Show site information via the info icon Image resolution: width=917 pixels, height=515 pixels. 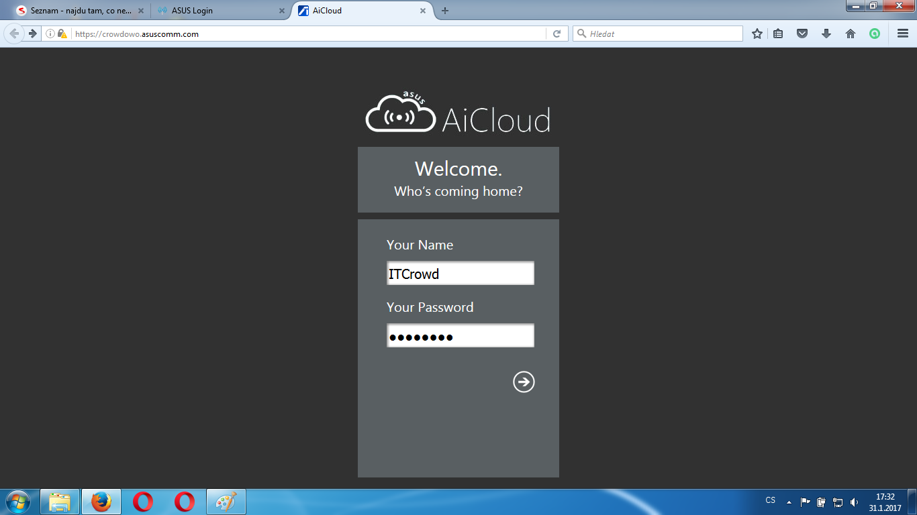50,34
